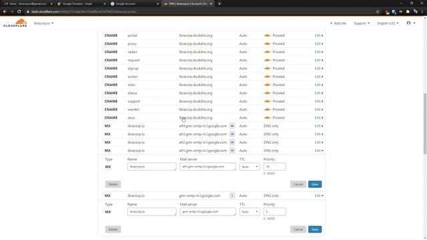Image resolution: width=427 pixels, height=240 pixels.
Task: Expand Edit for the portal CNAME
Action: pos(319,35)
